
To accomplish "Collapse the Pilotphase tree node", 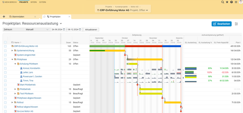I will [x=12, y=59].
